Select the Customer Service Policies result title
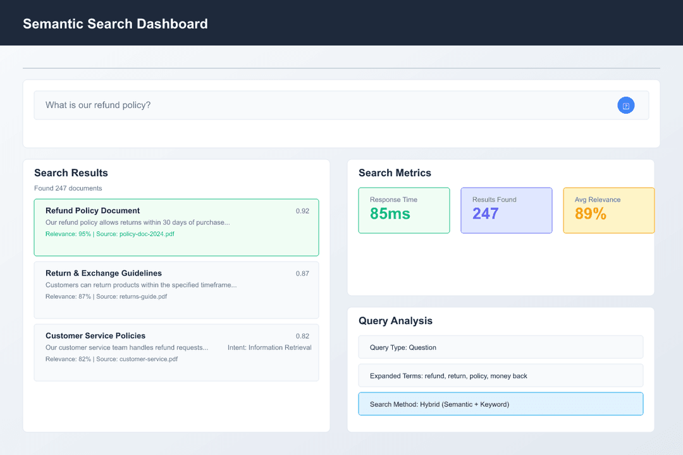Screen dimensions: 683x455 [x=95, y=336]
